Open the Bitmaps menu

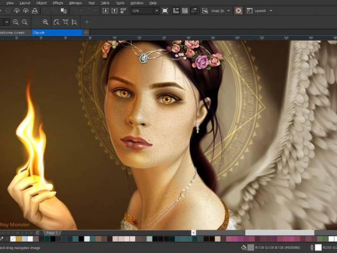coord(75,3)
